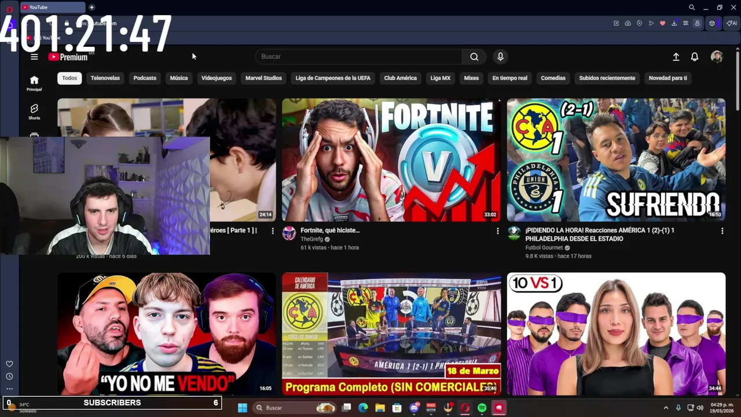Select the Podcasts filter chip
Screen dimensions: 741x417
145,78
